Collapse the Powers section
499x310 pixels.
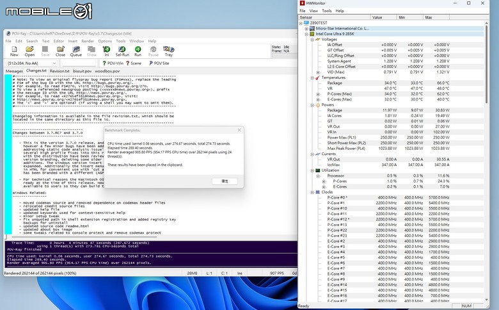tap(312, 105)
